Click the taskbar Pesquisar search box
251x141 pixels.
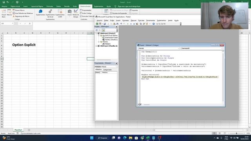[x=103, y=138]
